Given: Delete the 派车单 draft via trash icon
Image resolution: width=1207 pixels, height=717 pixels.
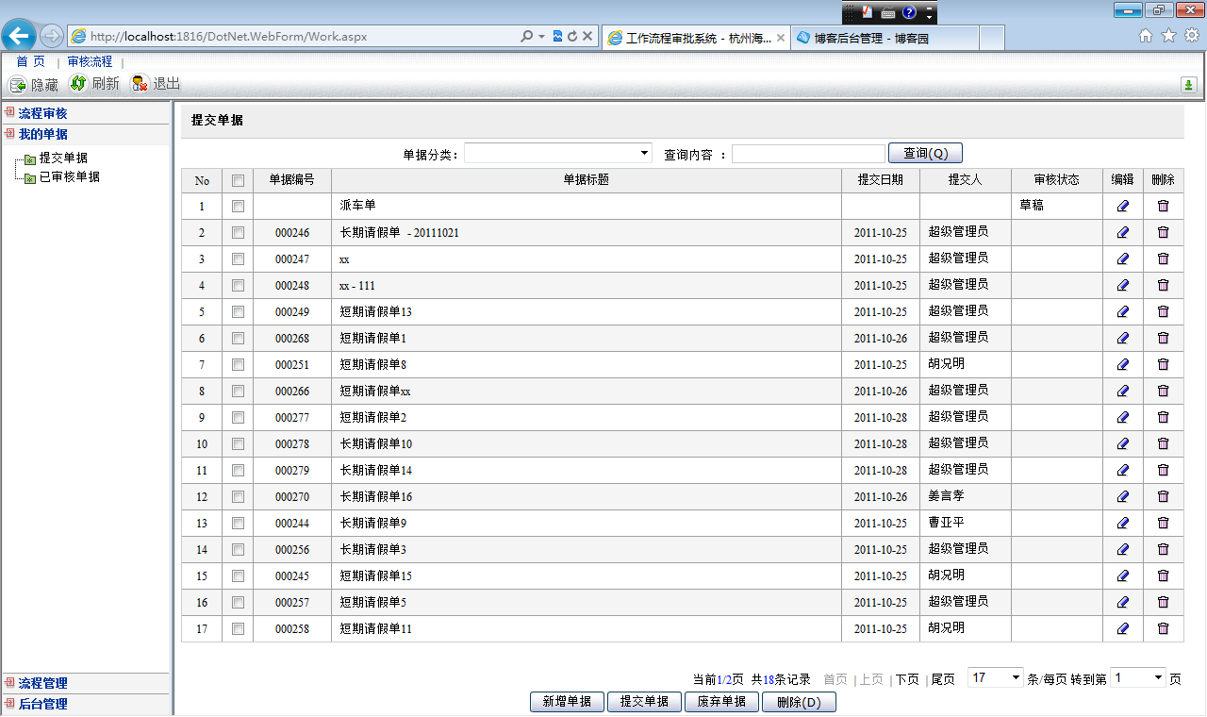Looking at the screenshot, I should click(x=1163, y=206).
